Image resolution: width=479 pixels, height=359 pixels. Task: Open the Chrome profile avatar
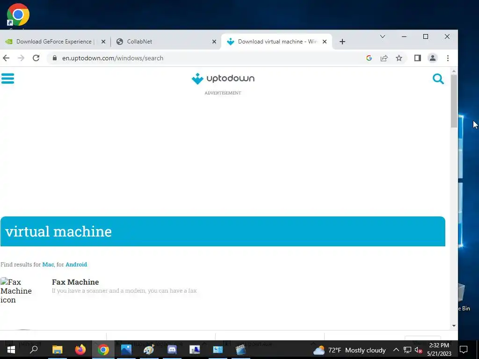coord(433,58)
